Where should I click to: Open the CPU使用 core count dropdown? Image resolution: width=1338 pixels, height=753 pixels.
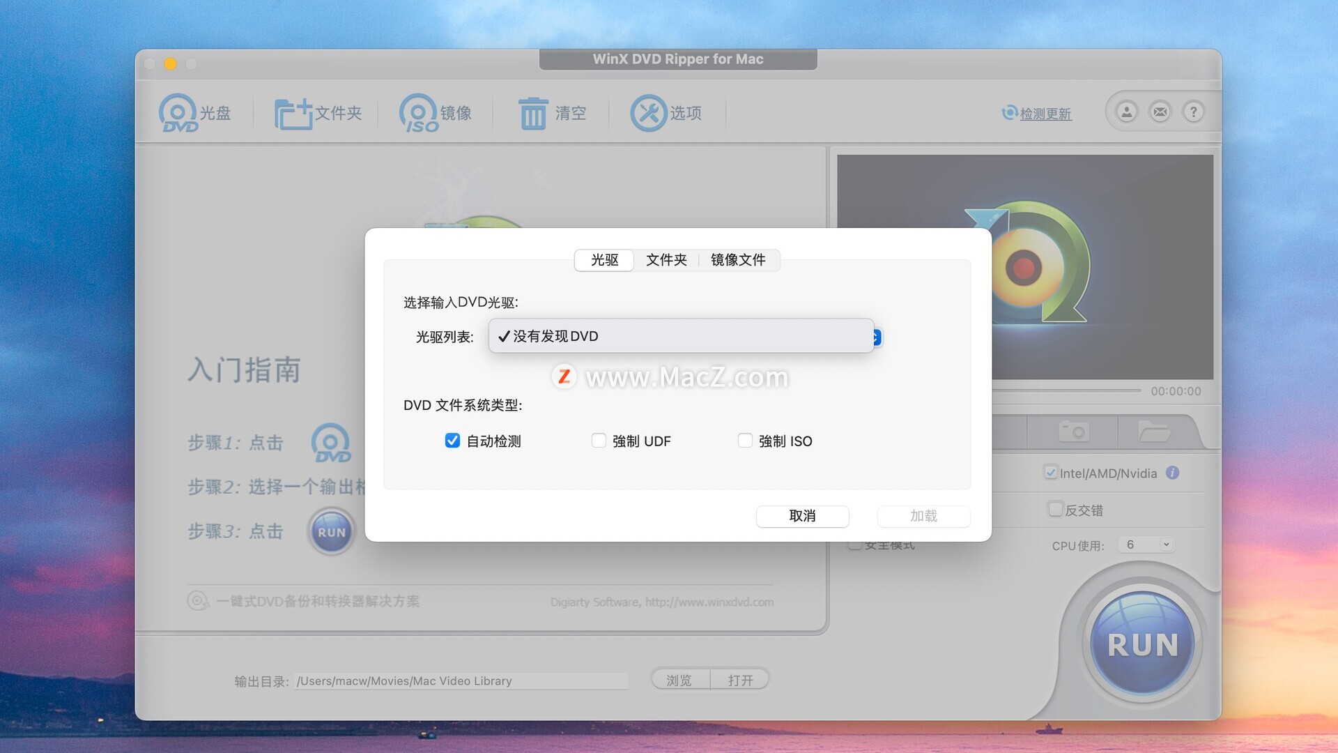[x=1146, y=545]
